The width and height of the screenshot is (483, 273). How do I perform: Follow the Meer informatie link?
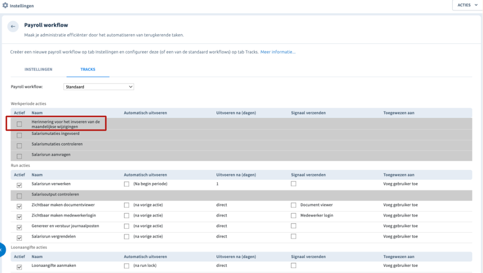(x=278, y=52)
